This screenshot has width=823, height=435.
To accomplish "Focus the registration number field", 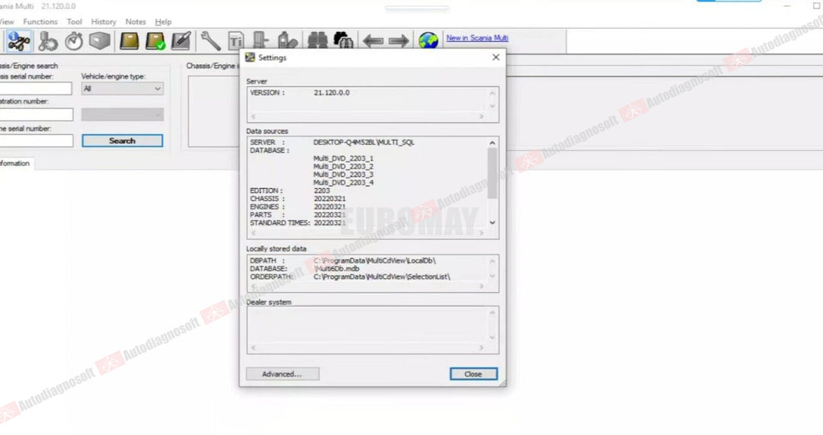I will pos(37,114).
